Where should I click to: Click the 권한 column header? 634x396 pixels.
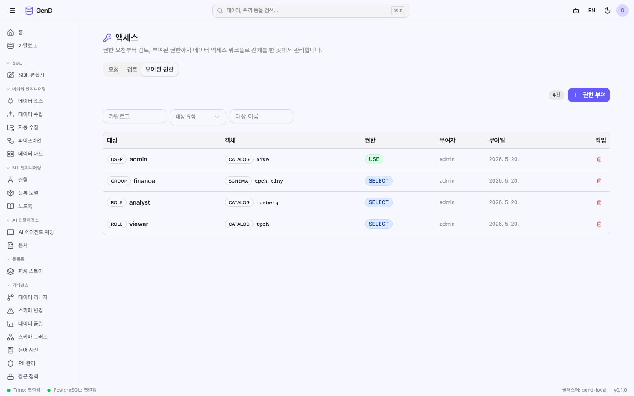pyautogui.click(x=370, y=140)
